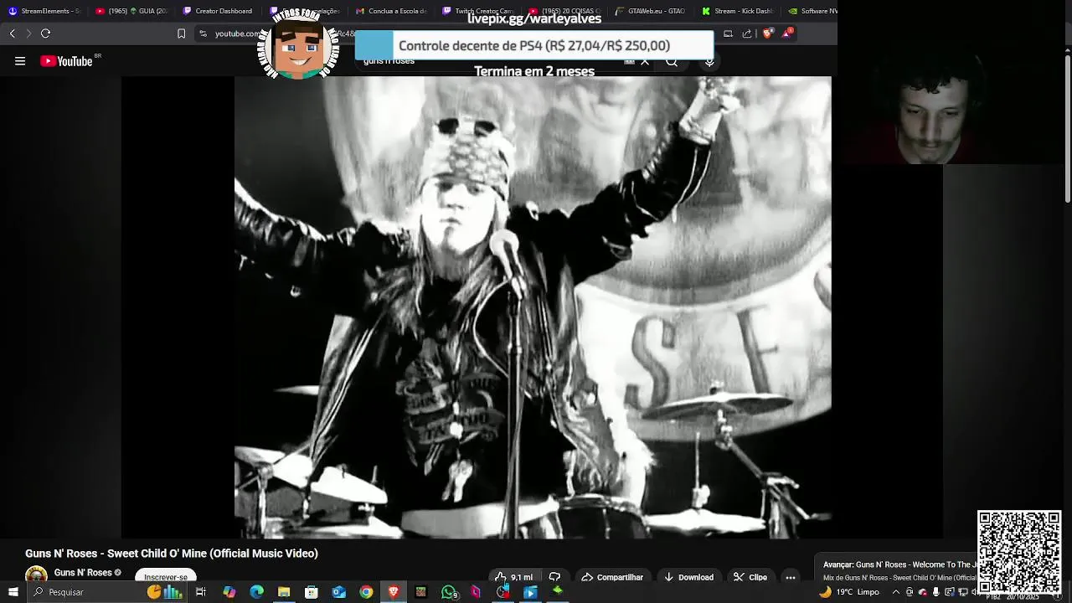Open the Windows Start menu

point(13,592)
